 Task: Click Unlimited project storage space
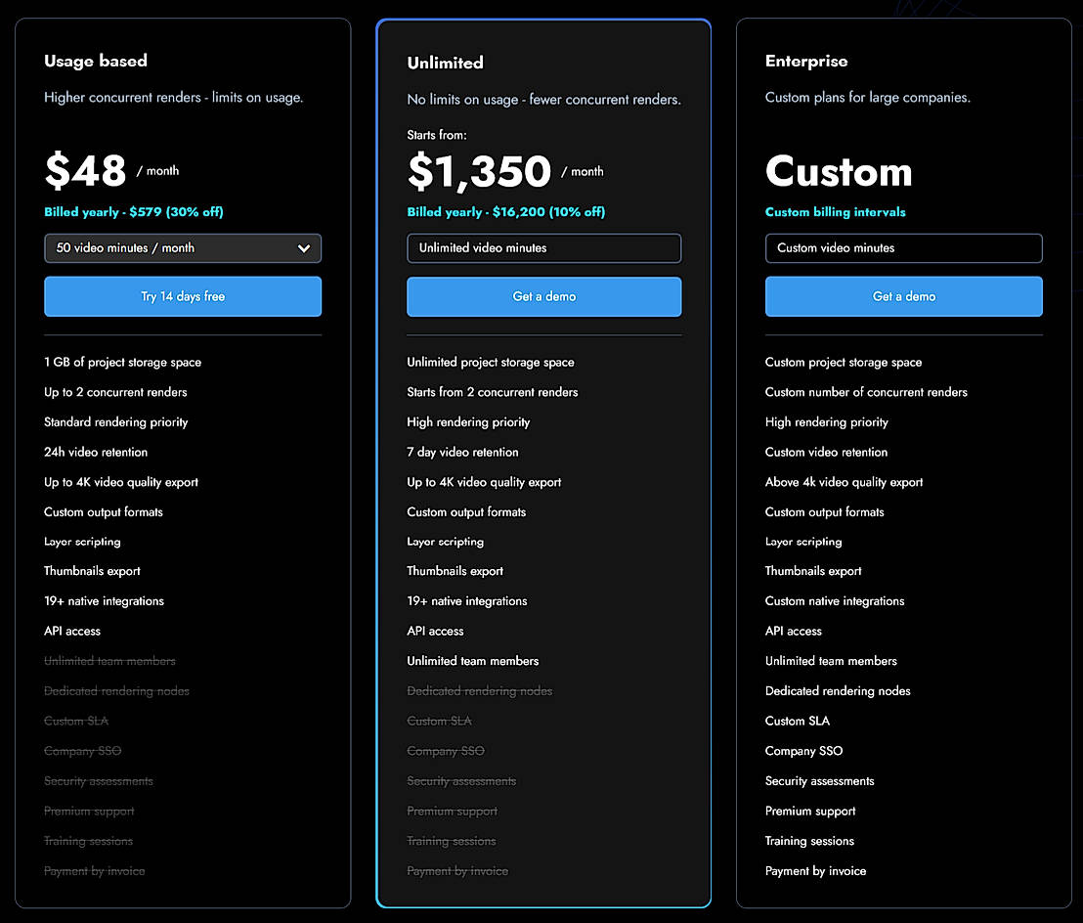491,362
